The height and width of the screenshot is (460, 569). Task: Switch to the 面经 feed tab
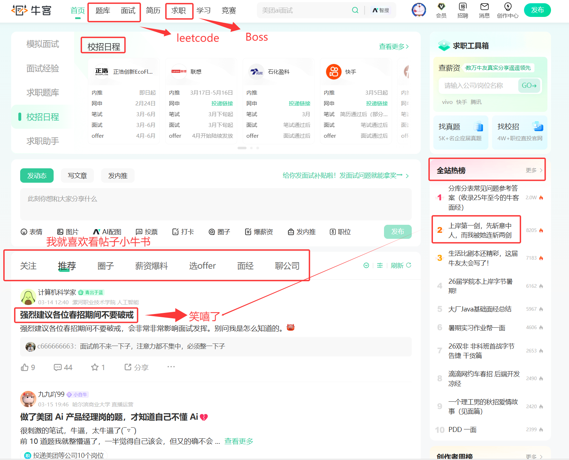click(245, 266)
